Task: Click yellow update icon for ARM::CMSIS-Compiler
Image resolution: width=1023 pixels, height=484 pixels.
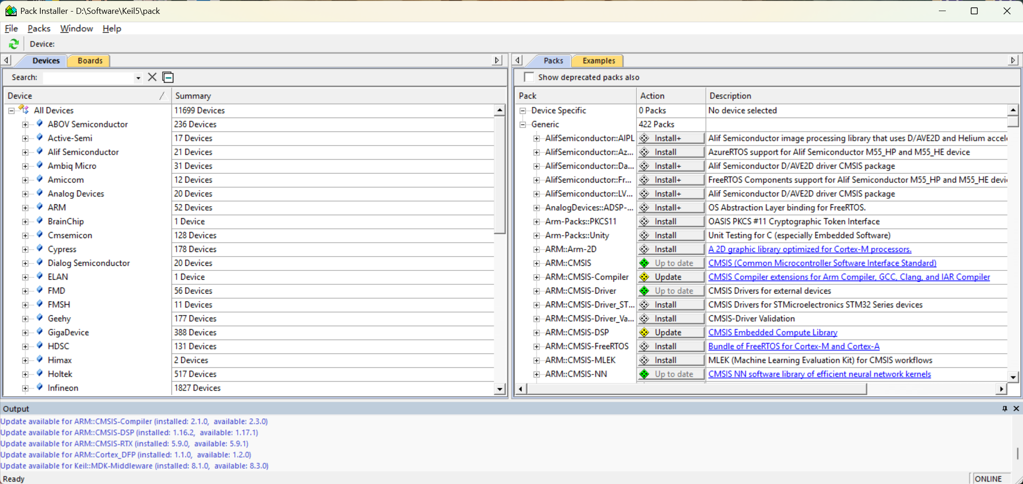Action: (x=644, y=277)
